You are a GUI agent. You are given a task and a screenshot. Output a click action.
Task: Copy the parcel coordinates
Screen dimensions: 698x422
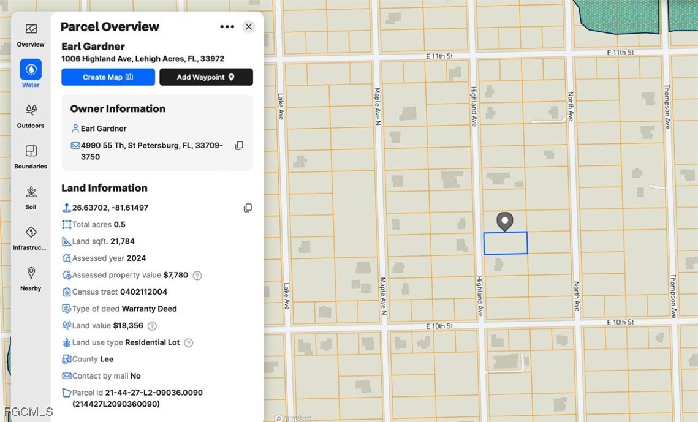248,208
